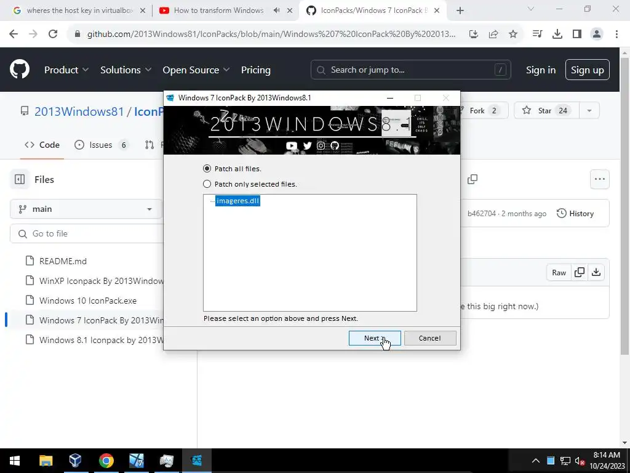Click Instagram icon in installer banner
The image size is (630, 473).
click(x=321, y=145)
